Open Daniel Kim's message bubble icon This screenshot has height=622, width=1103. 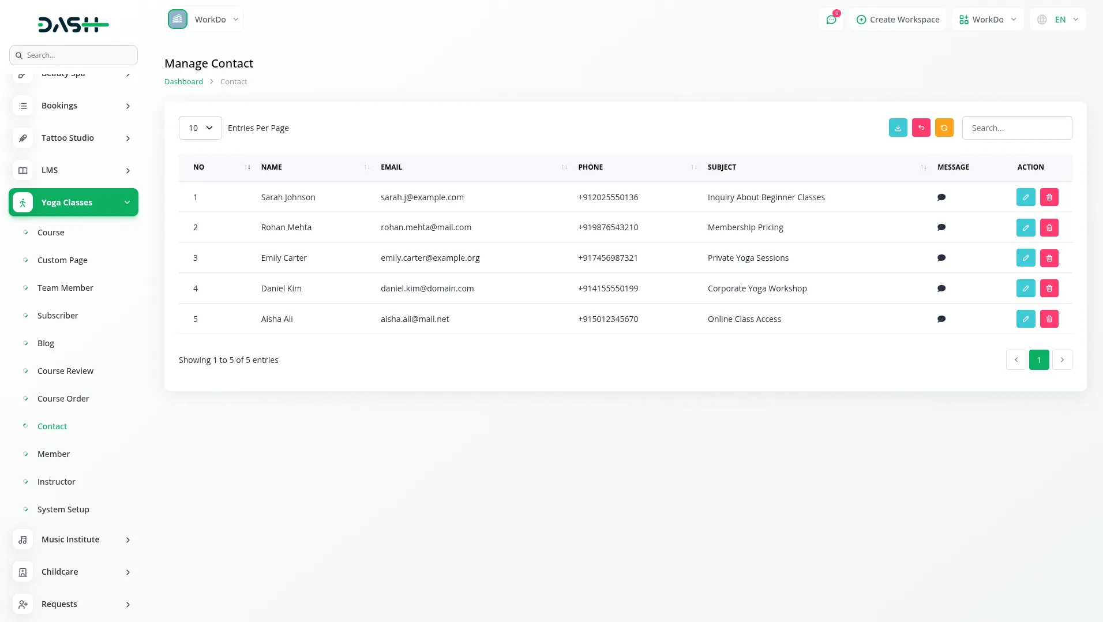[x=941, y=288]
